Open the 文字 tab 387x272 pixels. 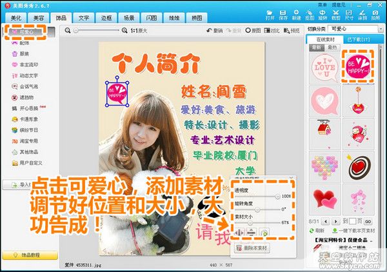pyautogui.click(x=84, y=18)
